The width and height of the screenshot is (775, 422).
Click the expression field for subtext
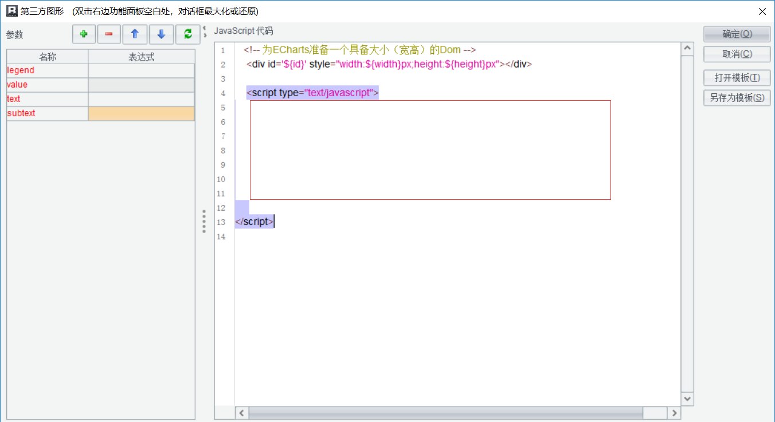(x=141, y=113)
